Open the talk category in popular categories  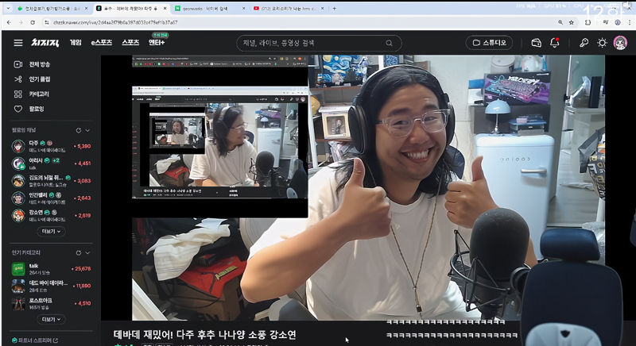point(34,266)
